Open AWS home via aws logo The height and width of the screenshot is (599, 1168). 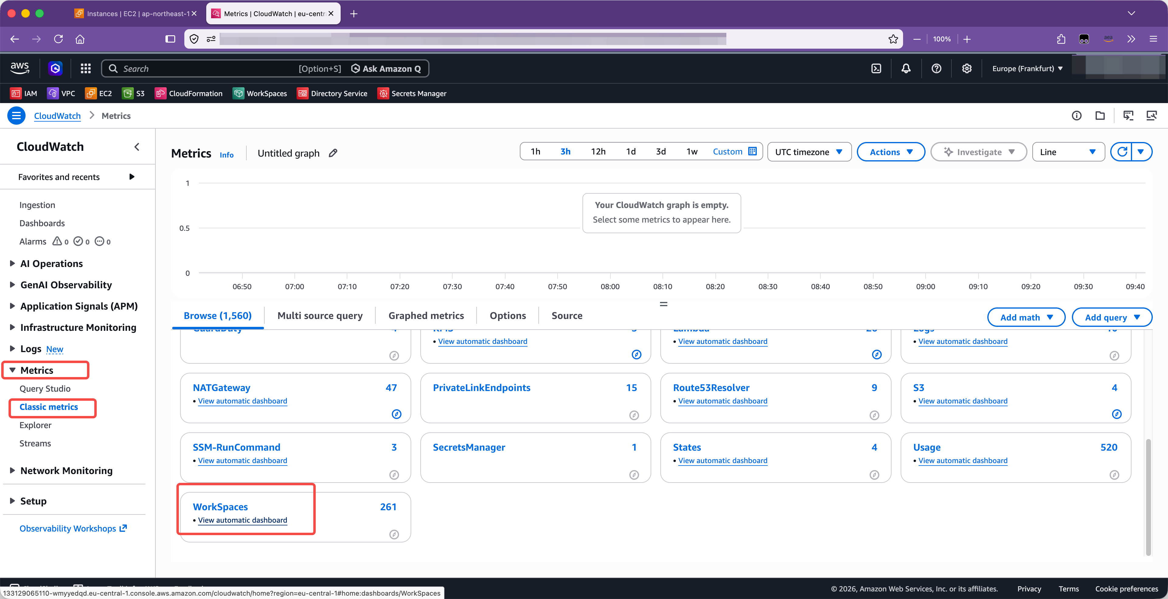click(19, 68)
